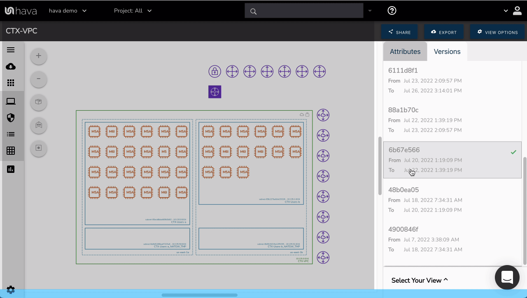The width and height of the screenshot is (527, 298).
Task: Open the hava demo account dropdown
Action: [68, 11]
